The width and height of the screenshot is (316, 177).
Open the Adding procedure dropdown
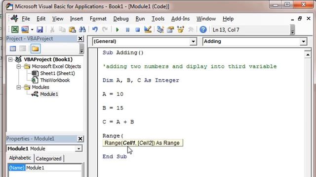303,41
